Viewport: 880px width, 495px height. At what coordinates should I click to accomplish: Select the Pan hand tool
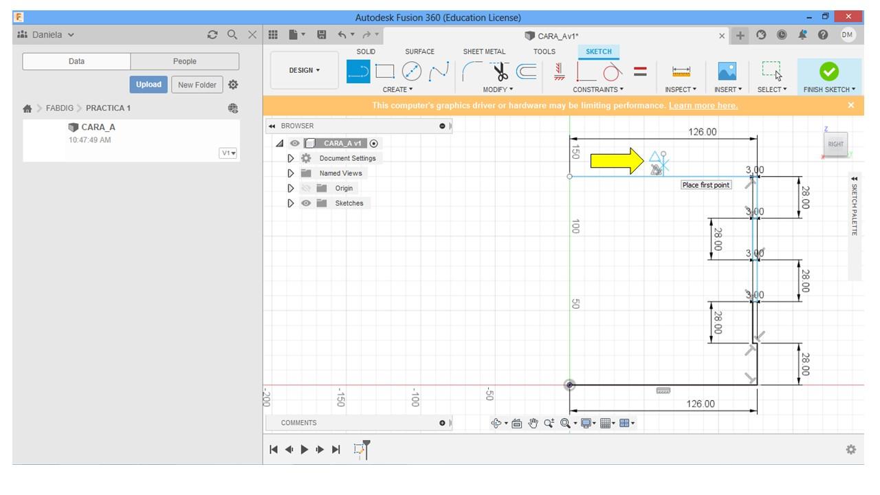[533, 423]
